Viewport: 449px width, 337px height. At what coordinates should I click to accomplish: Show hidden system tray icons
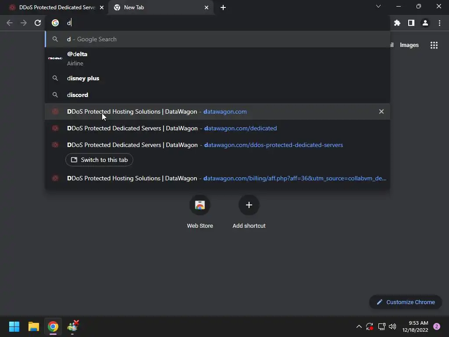point(359,326)
